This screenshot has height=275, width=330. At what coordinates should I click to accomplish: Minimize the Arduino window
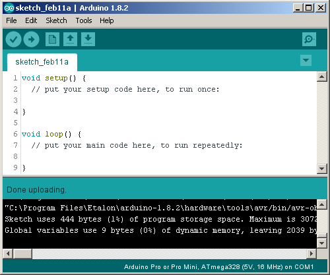coord(298,8)
